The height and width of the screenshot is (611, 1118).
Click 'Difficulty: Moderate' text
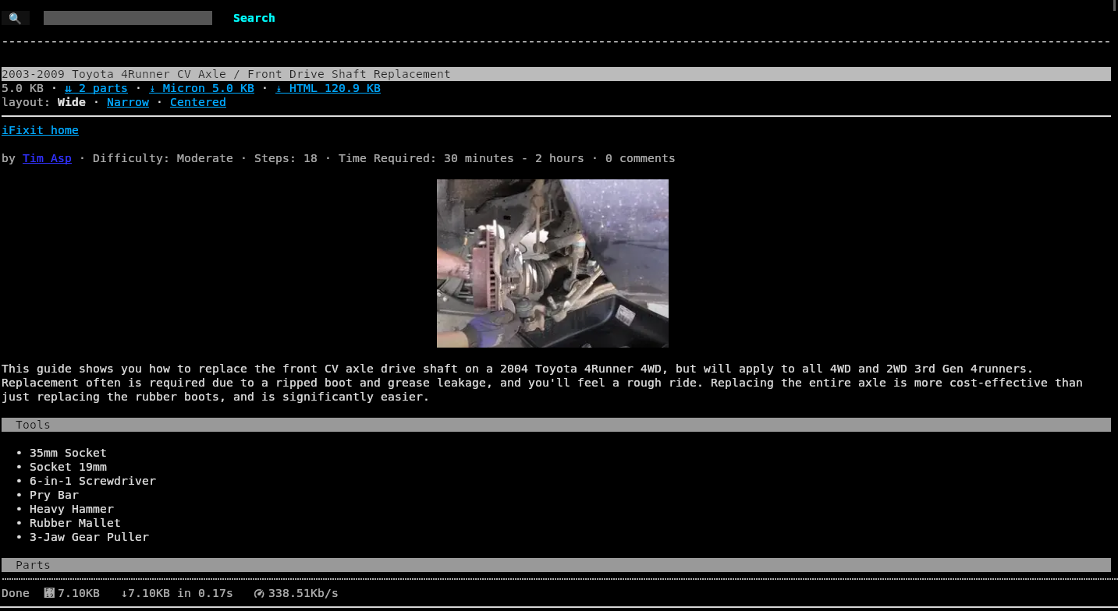[x=163, y=158]
